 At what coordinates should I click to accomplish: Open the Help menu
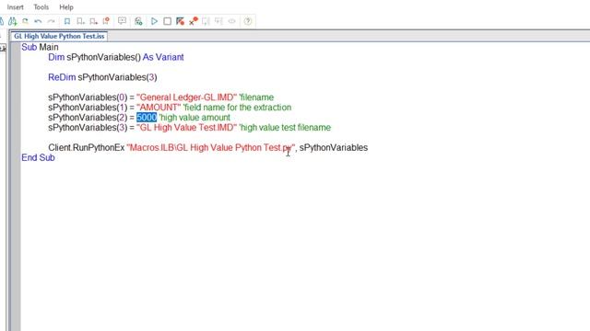click(66, 7)
